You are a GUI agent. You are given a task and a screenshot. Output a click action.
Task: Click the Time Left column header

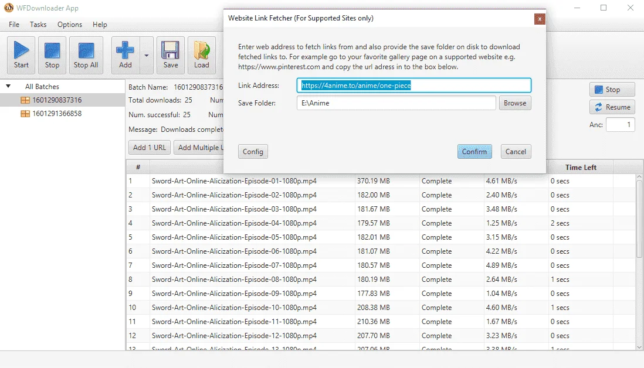coord(581,168)
